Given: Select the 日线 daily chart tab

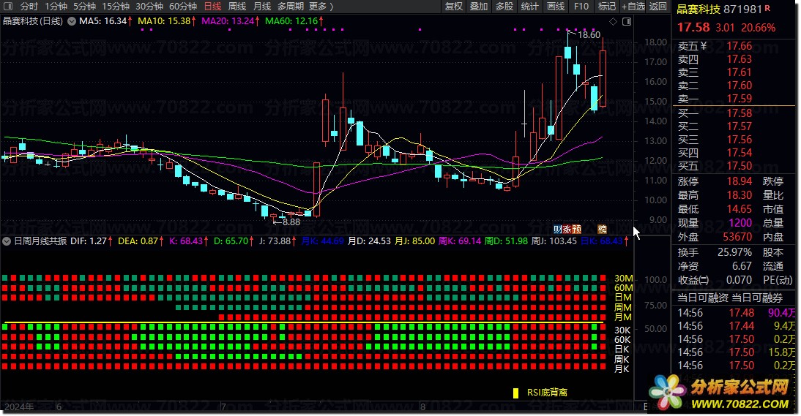Looking at the screenshot, I should [x=212, y=7].
